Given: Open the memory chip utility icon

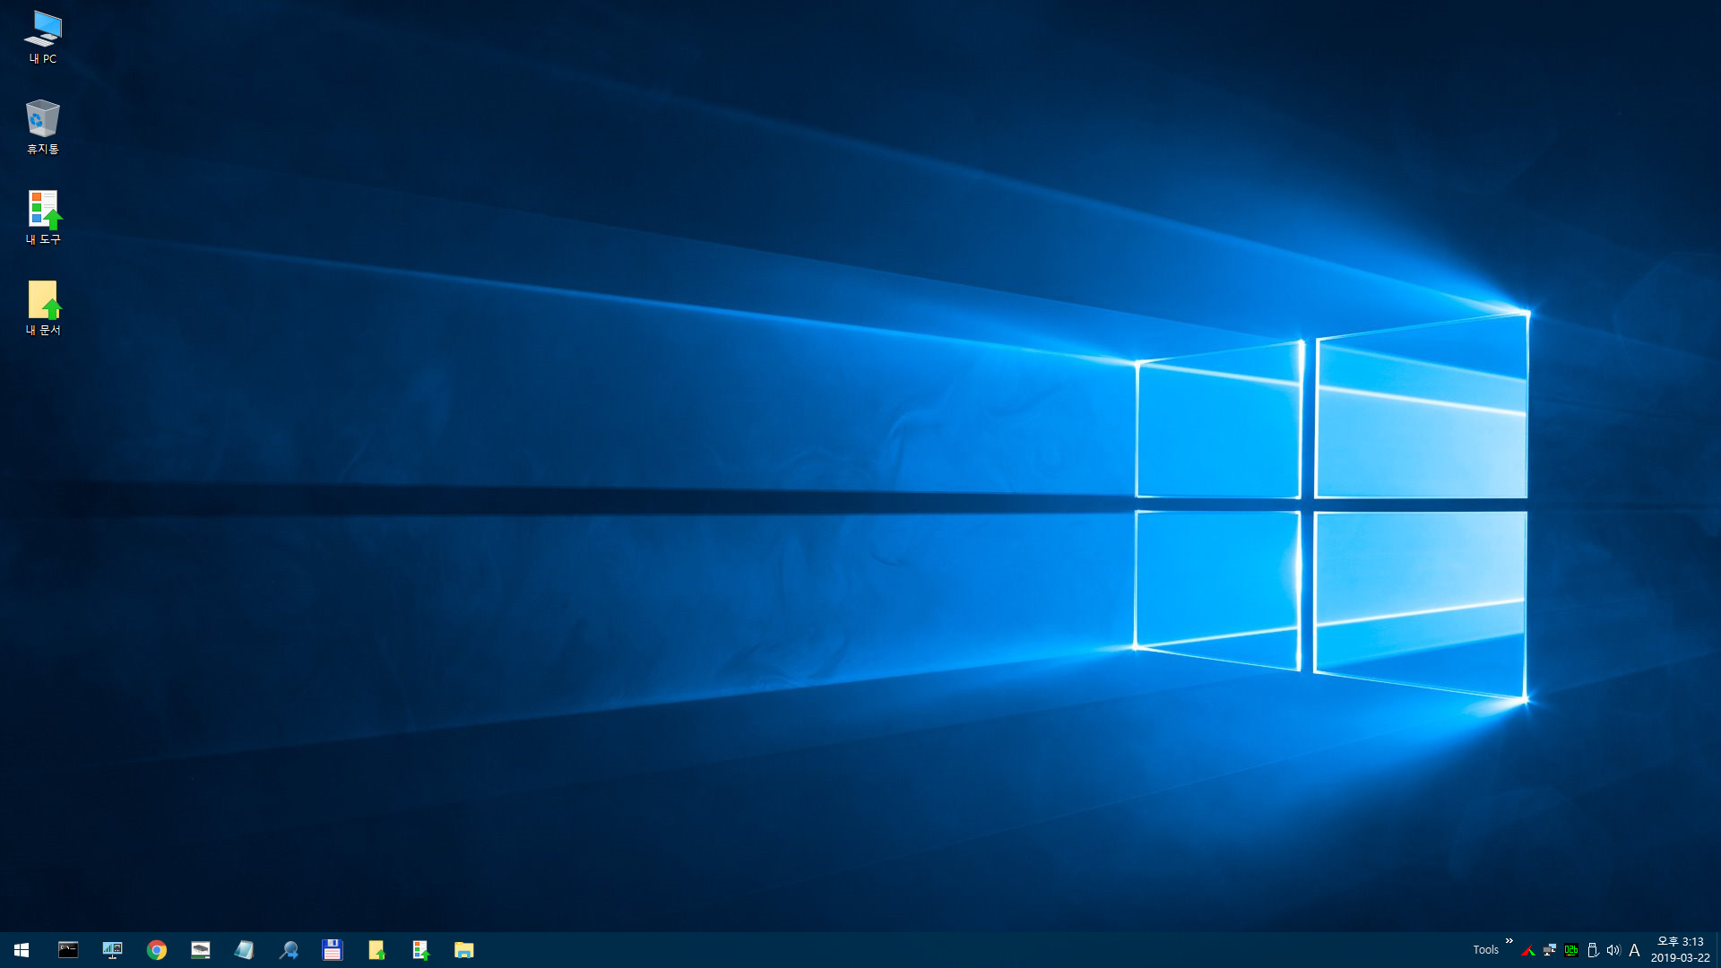Looking at the screenshot, I should (201, 950).
